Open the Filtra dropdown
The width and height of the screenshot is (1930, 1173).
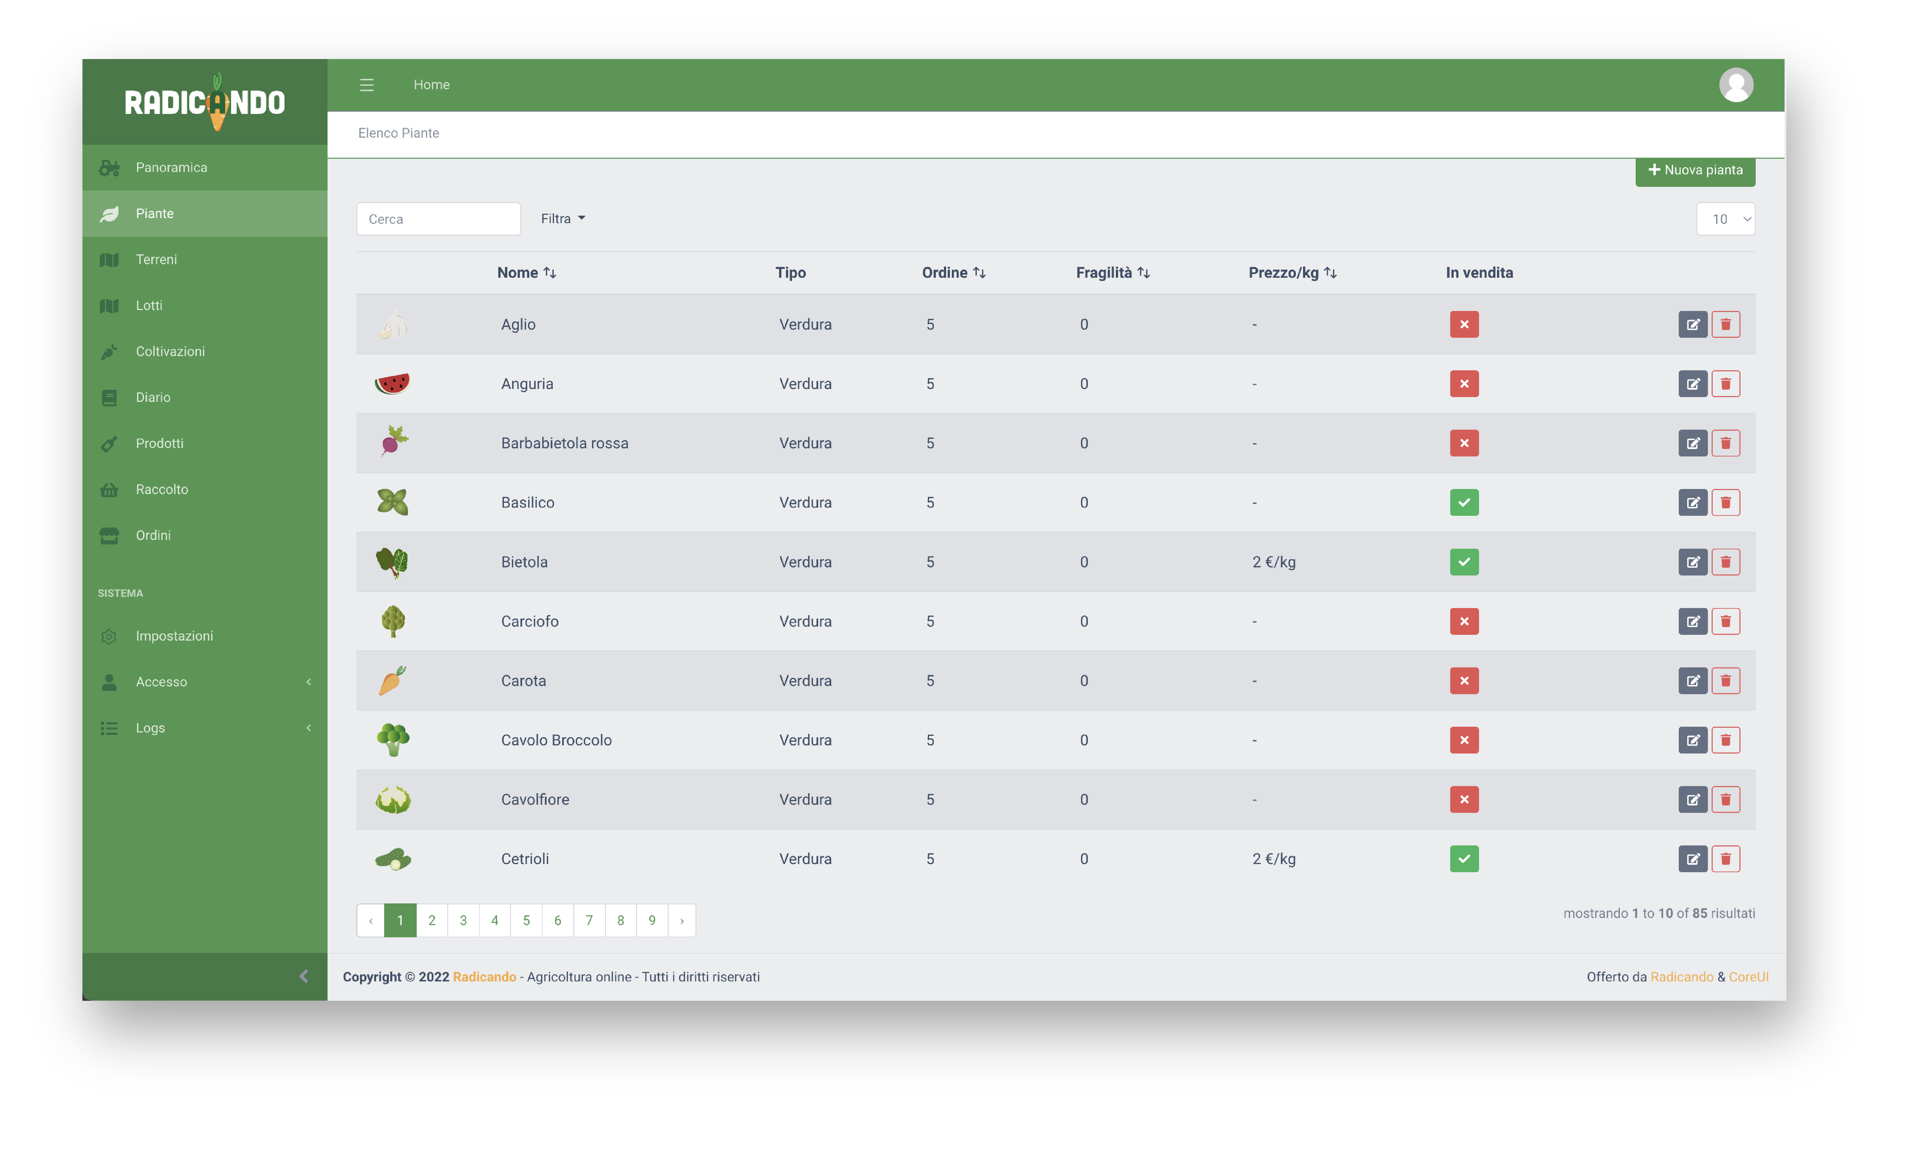point(563,219)
